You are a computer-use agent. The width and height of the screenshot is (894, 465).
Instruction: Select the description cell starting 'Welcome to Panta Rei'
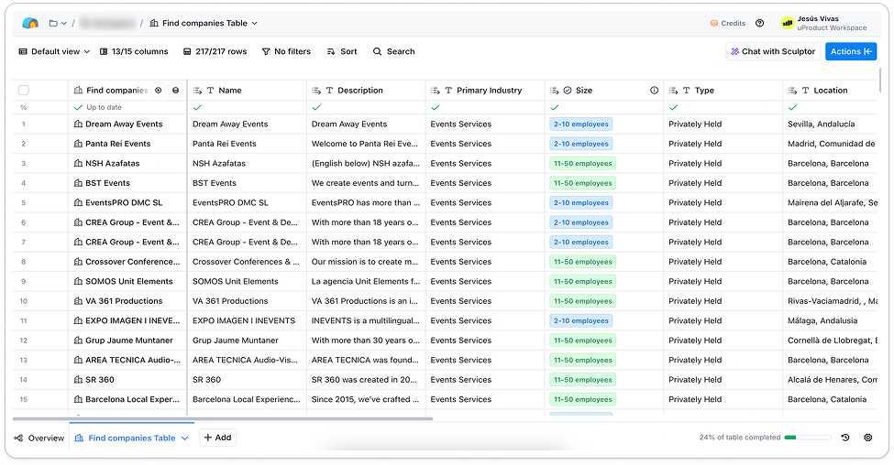click(x=366, y=144)
